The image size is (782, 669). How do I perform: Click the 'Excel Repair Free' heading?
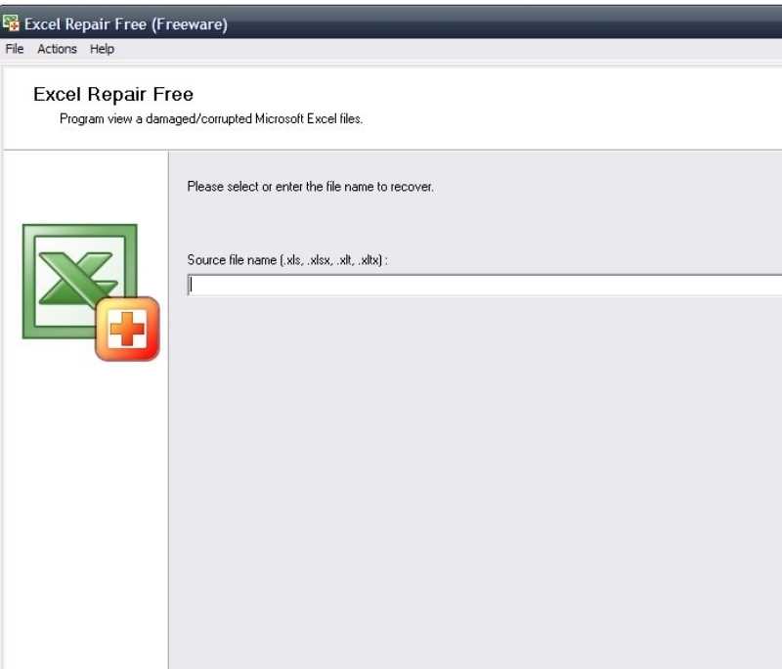pyautogui.click(x=113, y=94)
